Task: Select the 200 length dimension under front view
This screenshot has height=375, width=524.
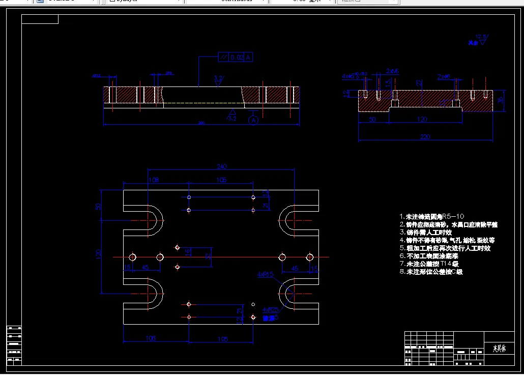Action: pyautogui.click(x=201, y=123)
